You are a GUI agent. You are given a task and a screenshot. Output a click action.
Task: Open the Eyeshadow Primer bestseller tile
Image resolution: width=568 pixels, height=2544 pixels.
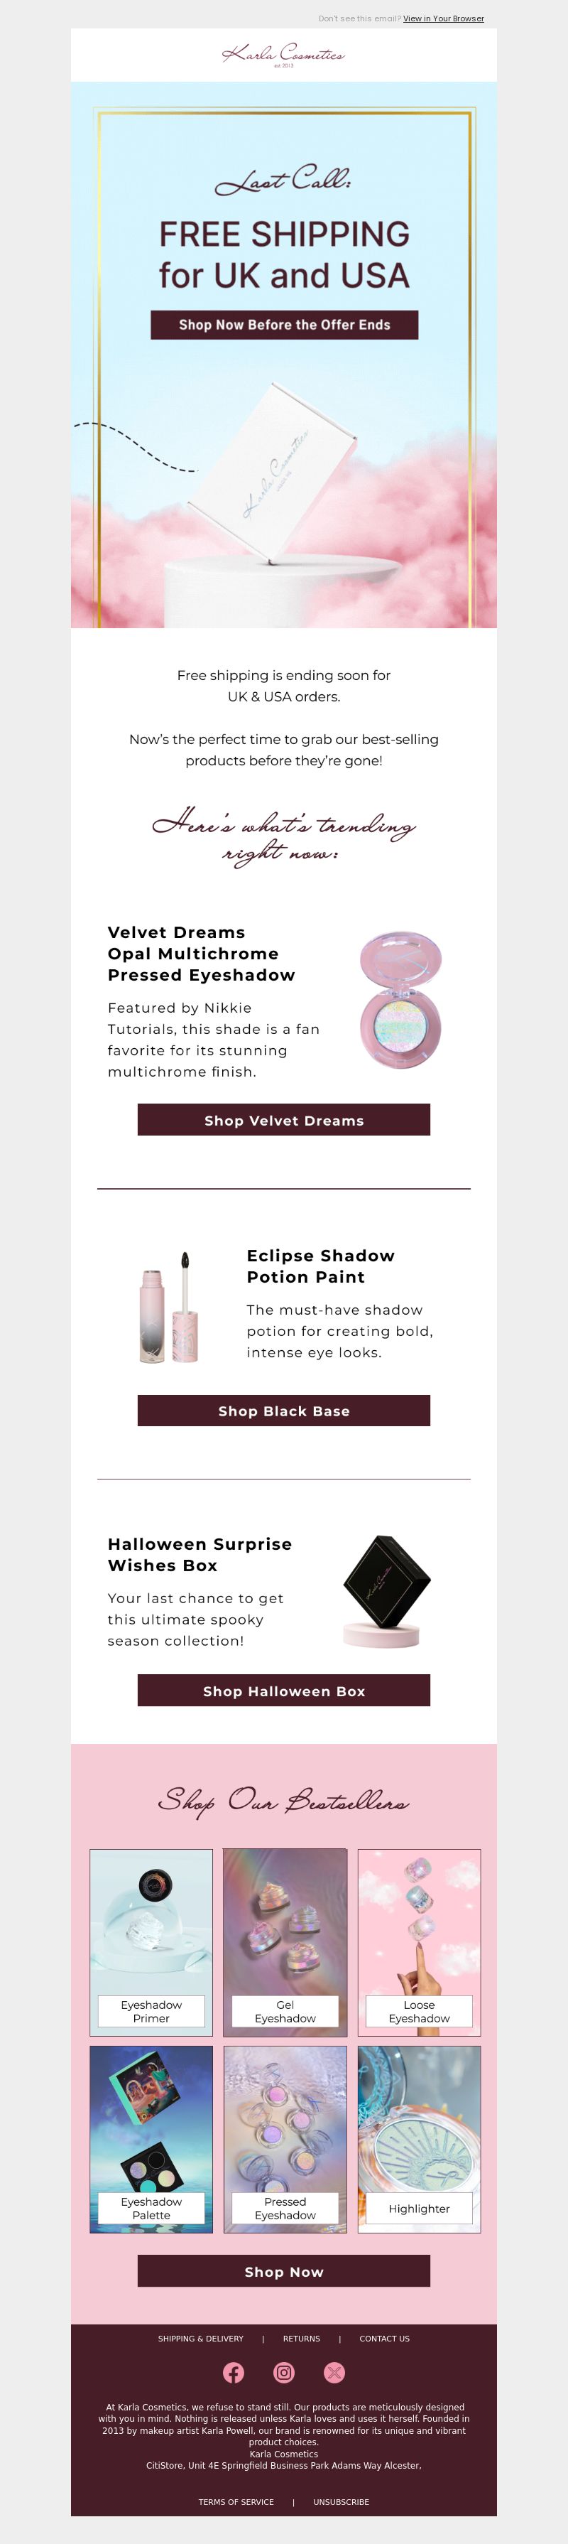click(x=151, y=1941)
